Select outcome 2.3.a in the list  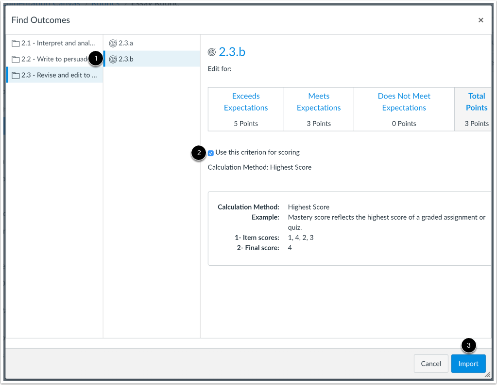[152, 43]
